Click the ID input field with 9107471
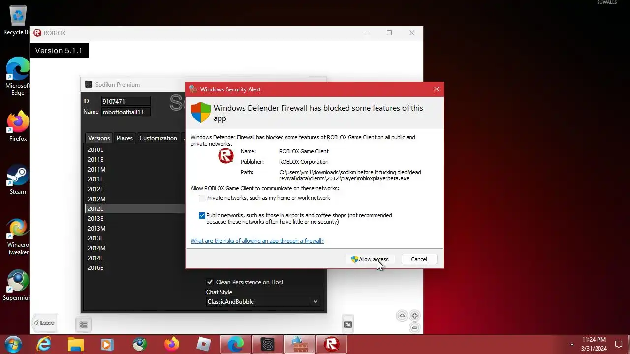This screenshot has width=630, height=354. point(126,101)
